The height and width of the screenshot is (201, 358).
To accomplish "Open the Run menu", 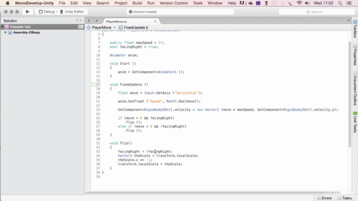I will pyautogui.click(x=150, y=3).
